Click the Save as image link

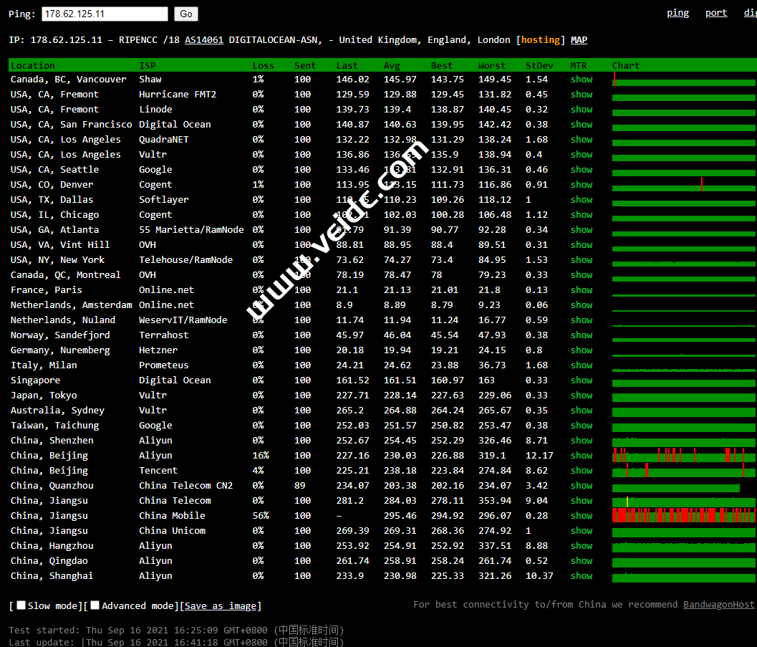[x=220, y=606]
